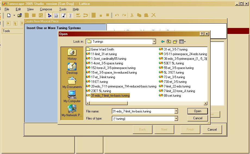250x154 pixels.
Task: Select 1-3cmt_cardinality55.tuning file
Action: [x=106, y=59]
